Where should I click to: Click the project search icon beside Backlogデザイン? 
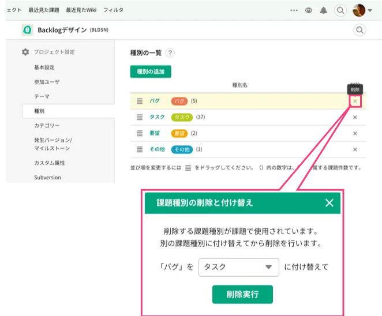(x=359, y=30)
